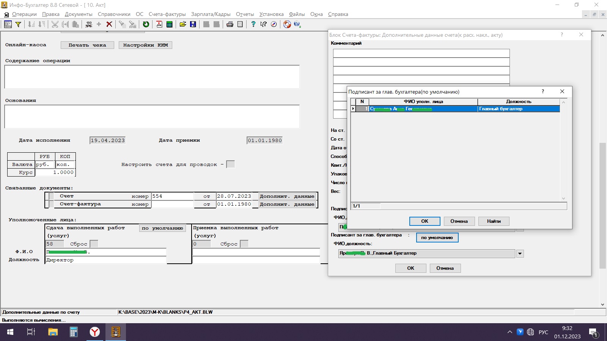Click the red X delete icon
Image resolution: width=607 pixels, height=341 pixels.
(x=109, y=24)
